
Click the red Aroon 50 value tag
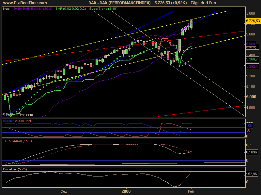248,131
